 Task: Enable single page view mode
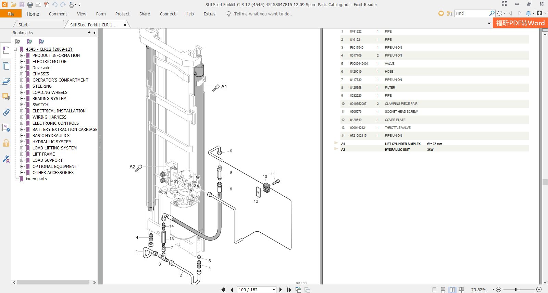[434, 290]
